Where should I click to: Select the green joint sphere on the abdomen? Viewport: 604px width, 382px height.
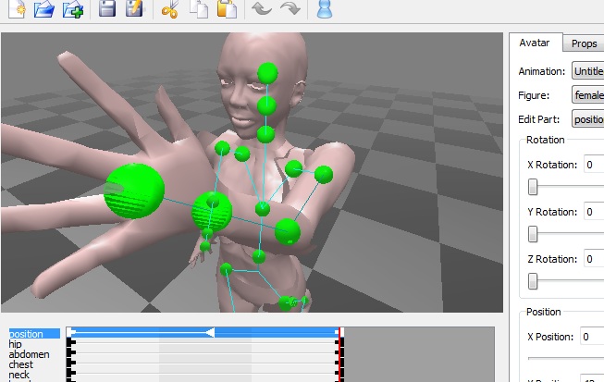point(259,256)
